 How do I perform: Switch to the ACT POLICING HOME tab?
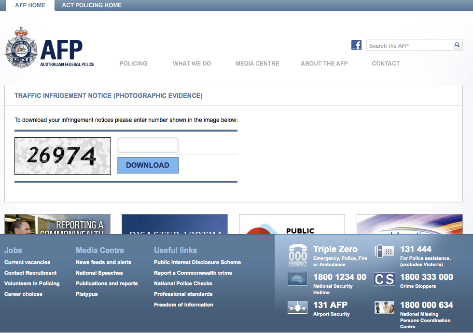click(92, 5)
